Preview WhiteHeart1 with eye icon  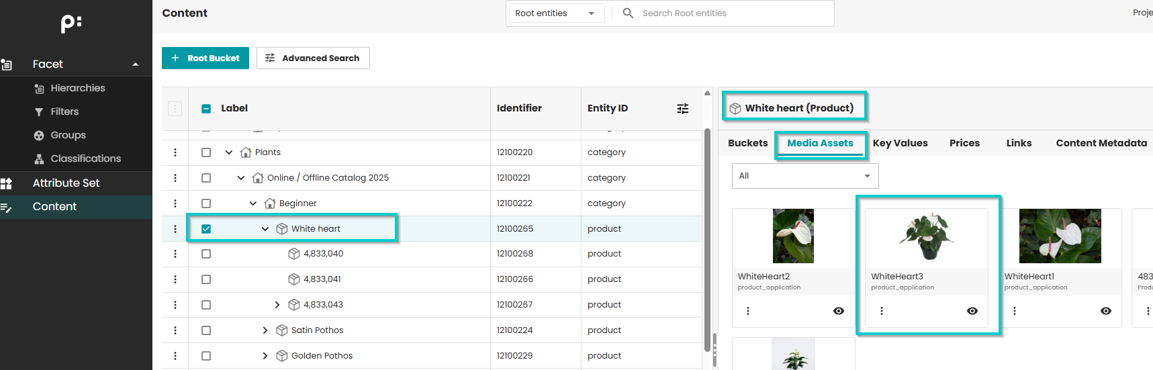(1106, 311)
